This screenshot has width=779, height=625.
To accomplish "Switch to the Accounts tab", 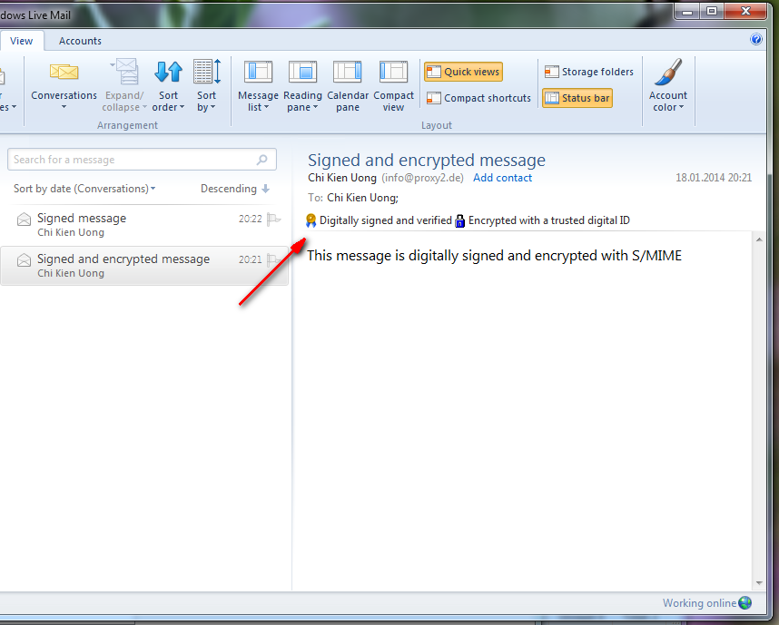I will (x=80, y=41).
